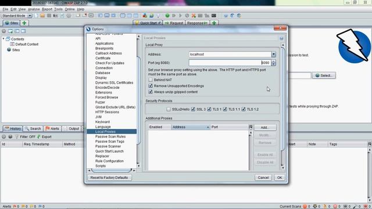372x209 pixels.
Task: Click the Open Session folder icon
Action: click(42, 16)
